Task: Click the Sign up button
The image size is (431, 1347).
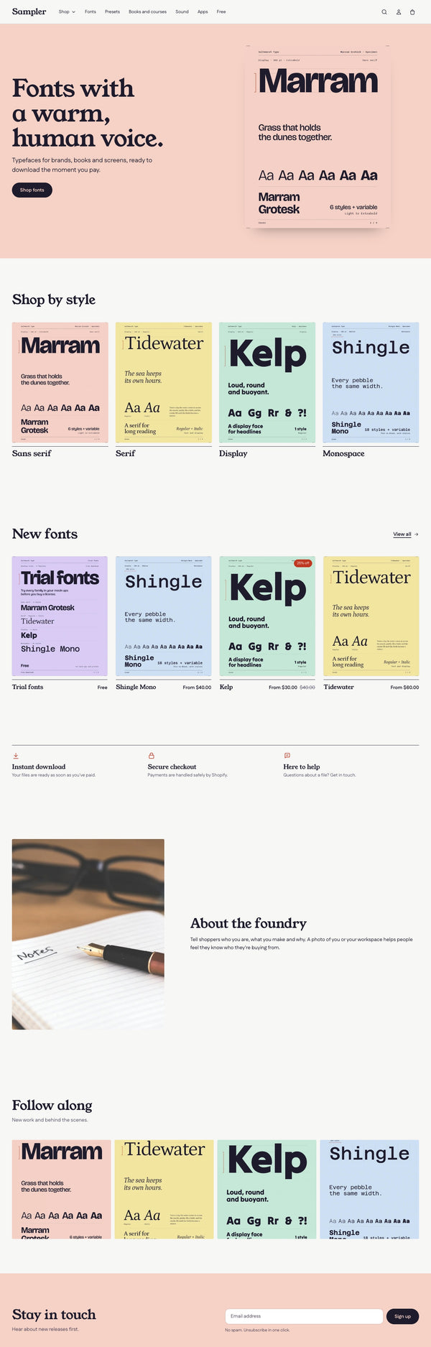Action: coord(402,1316)
